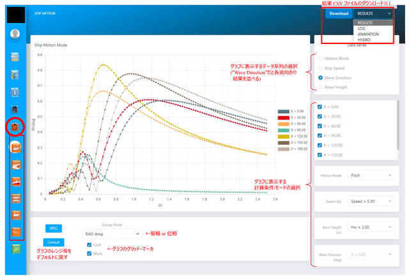
Task: Select the orange icon with red arrow
Action: (x=16, y=182)
